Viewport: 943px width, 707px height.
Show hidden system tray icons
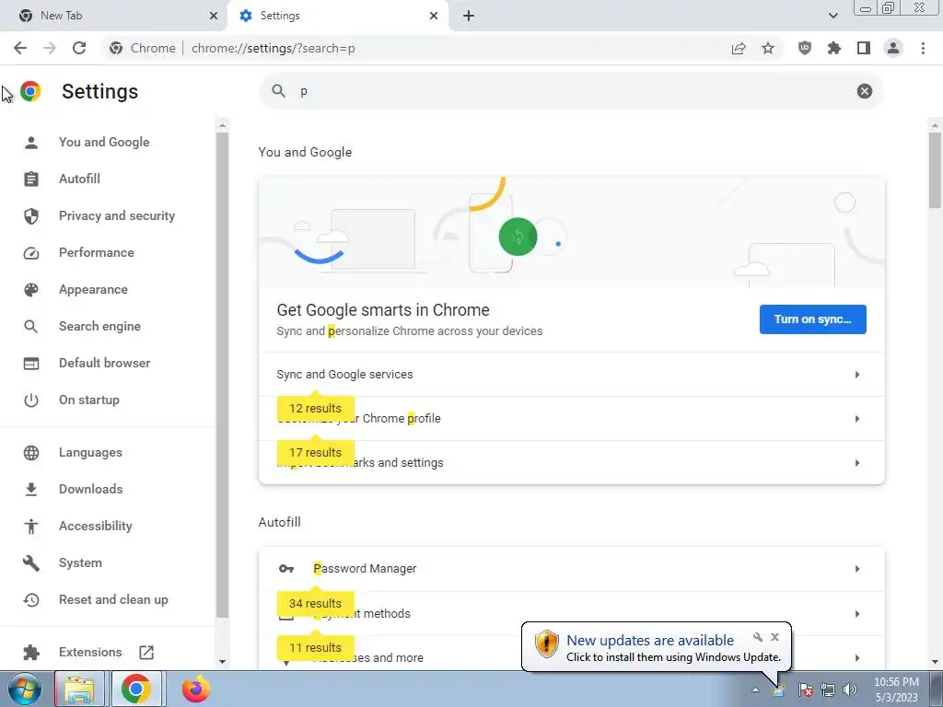click(x=755, y=690)
